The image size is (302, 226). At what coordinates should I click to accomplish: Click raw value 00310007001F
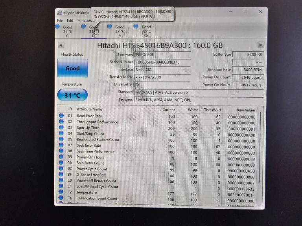click(x=241, y=195)
